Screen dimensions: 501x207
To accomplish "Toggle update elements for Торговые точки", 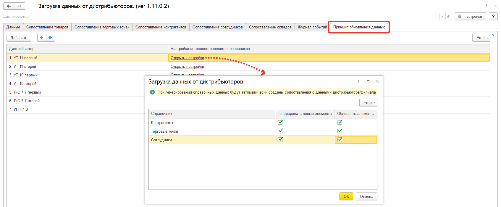I will (x=340, y=131).
